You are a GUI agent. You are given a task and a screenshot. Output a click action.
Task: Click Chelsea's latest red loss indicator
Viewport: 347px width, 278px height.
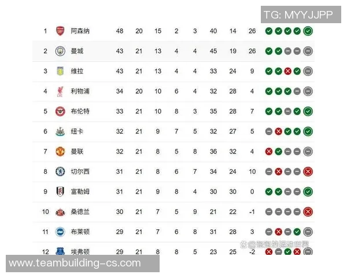(308, 171)
